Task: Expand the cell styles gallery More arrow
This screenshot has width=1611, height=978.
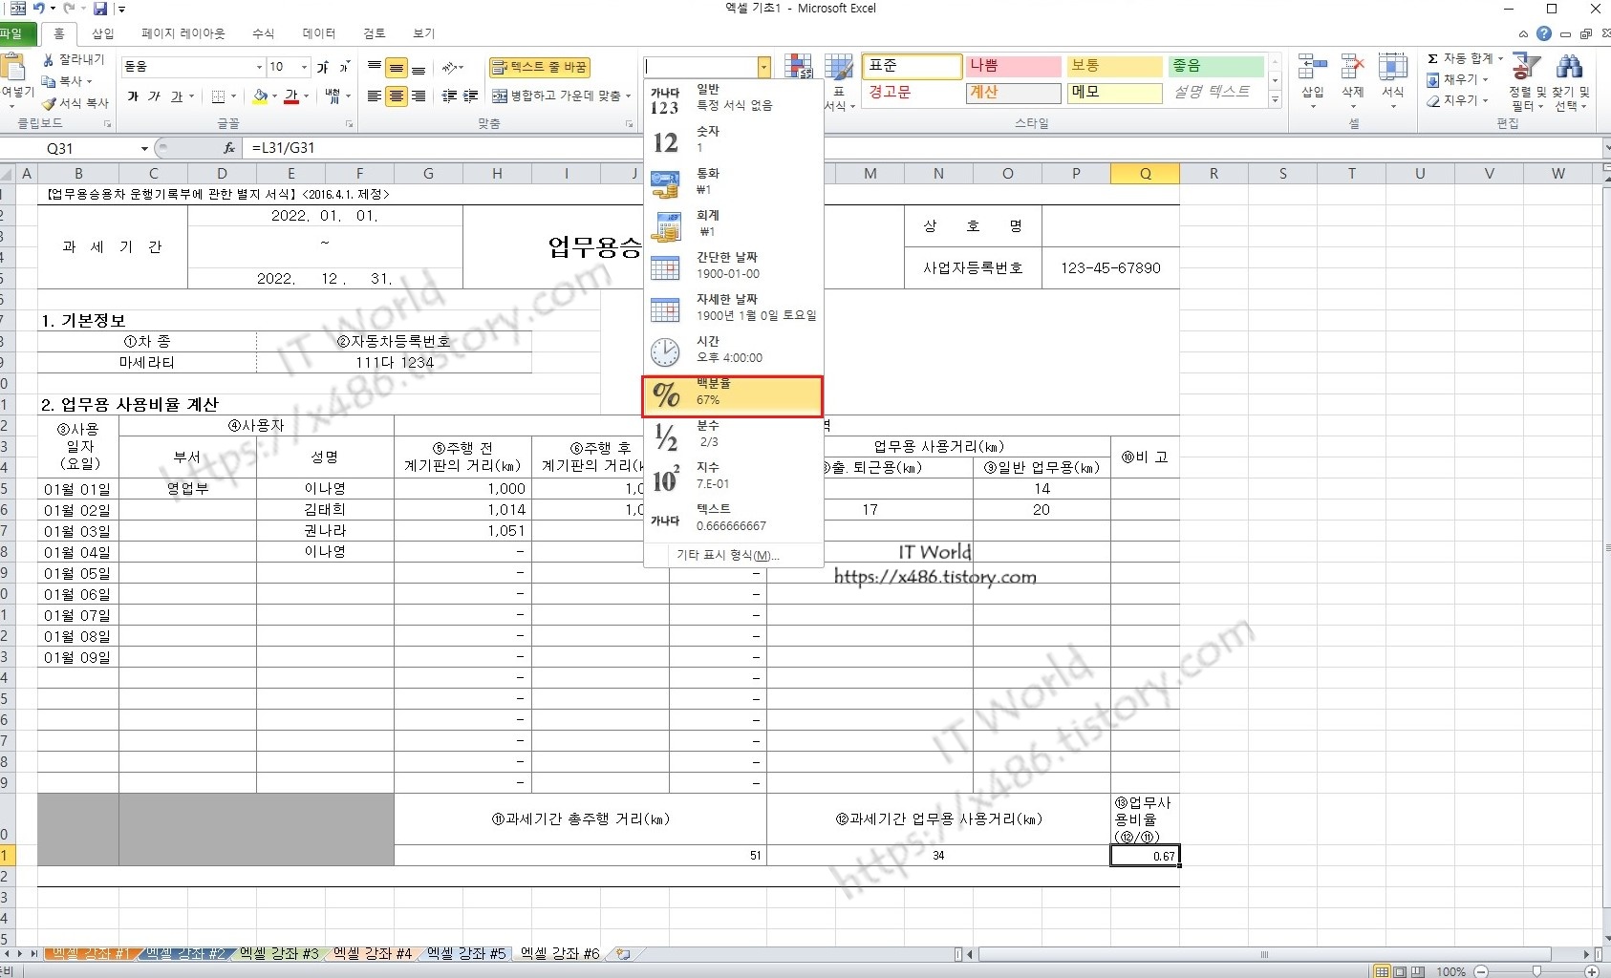Action: tap(1275, 99)
